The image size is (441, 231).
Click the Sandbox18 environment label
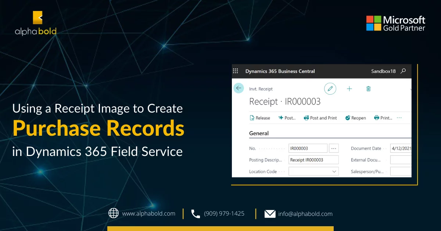[383, 71]
